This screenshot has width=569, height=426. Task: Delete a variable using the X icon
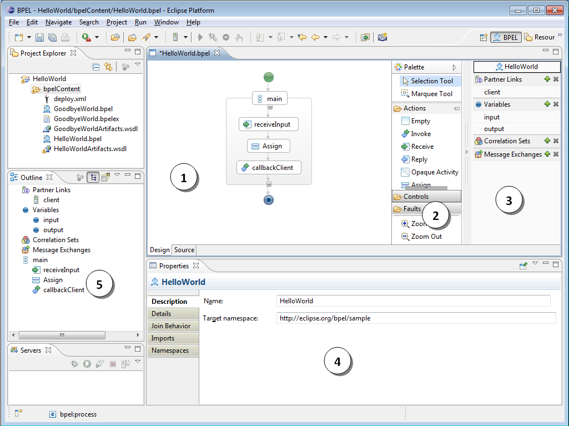[x=556, y=104]
